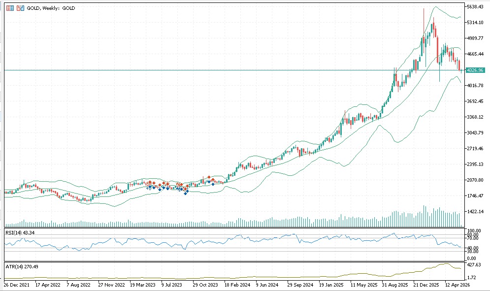
Task: Click the 0.00 level on RSI scale
Action: [x=472, y=258]
